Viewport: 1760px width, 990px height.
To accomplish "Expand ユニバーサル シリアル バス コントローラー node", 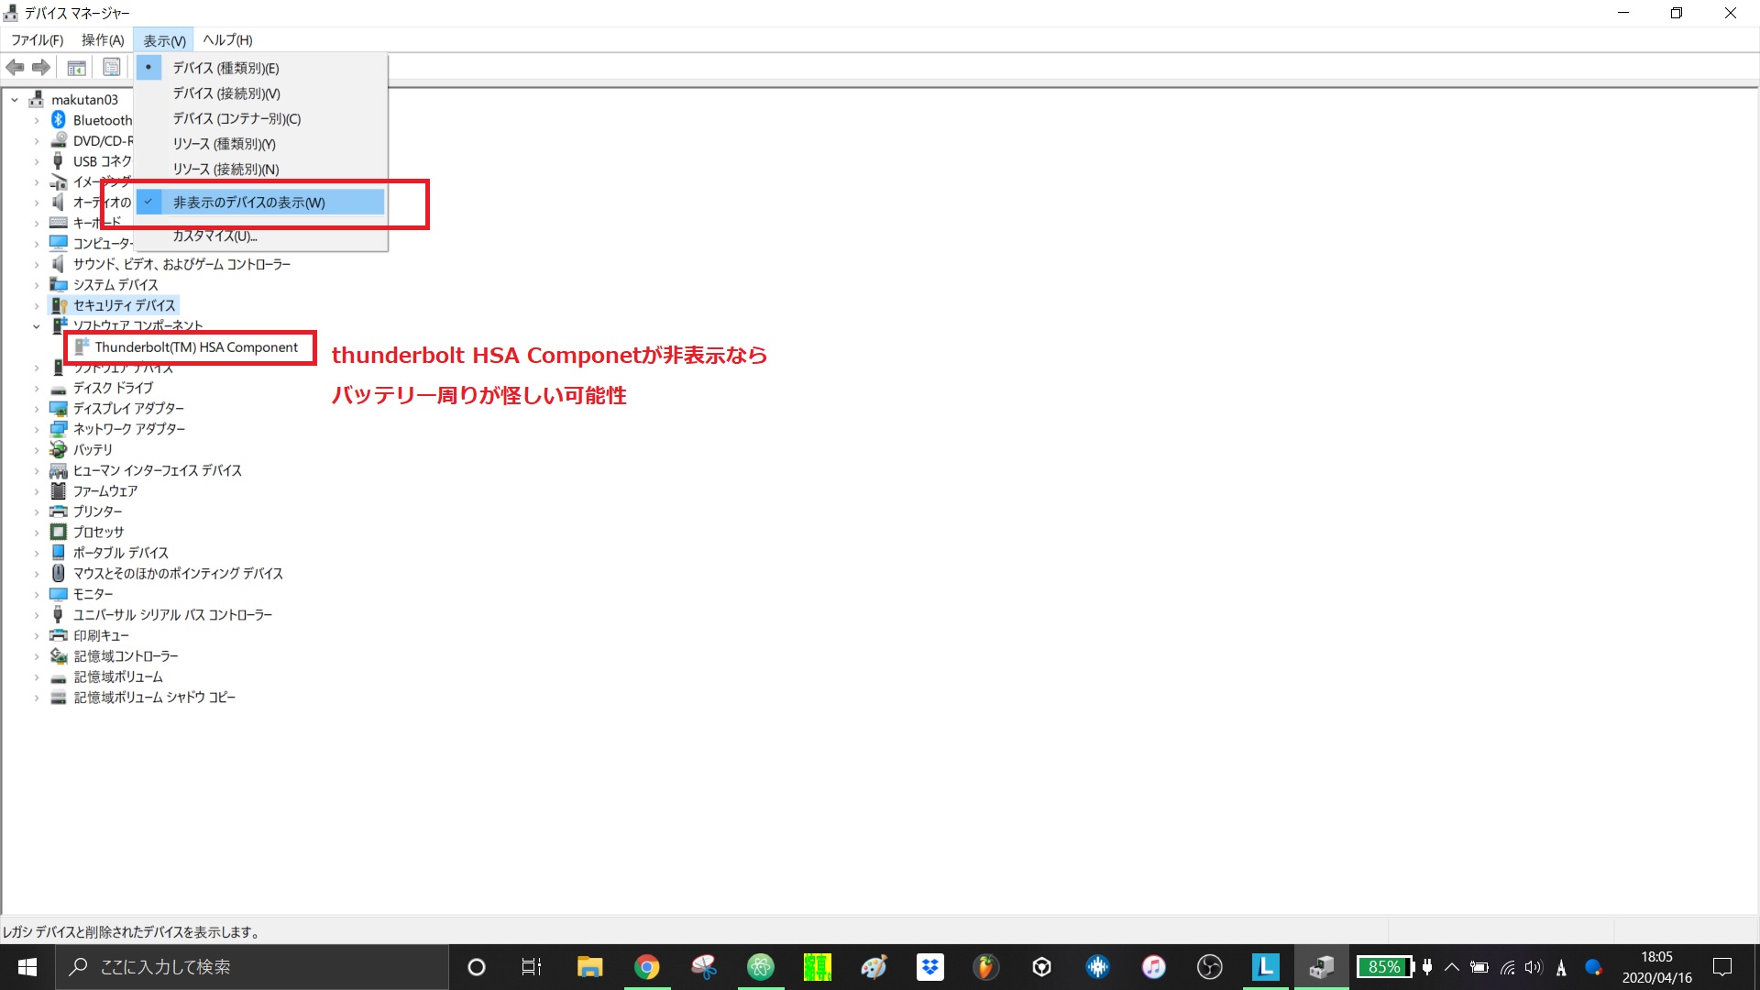I will [x=36, y=615].
